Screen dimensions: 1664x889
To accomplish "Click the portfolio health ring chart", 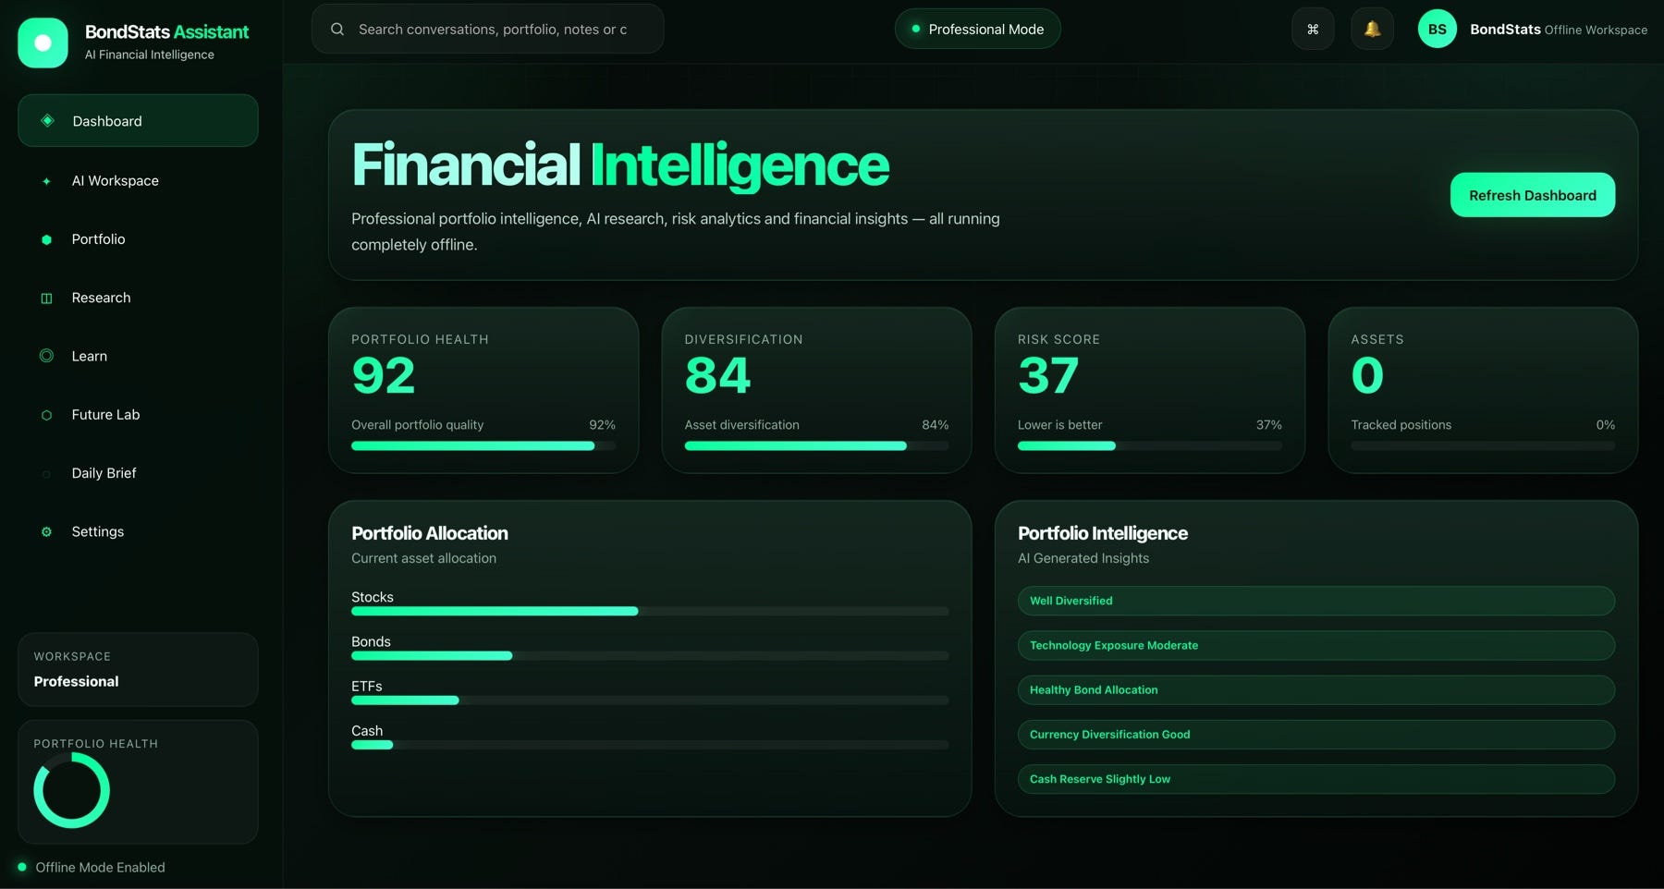I will pyautogui.click(x=71, y=790).
